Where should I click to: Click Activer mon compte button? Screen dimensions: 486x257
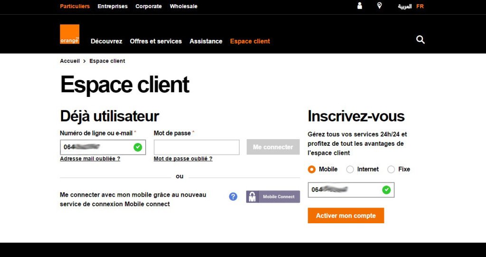pos(346,215)
